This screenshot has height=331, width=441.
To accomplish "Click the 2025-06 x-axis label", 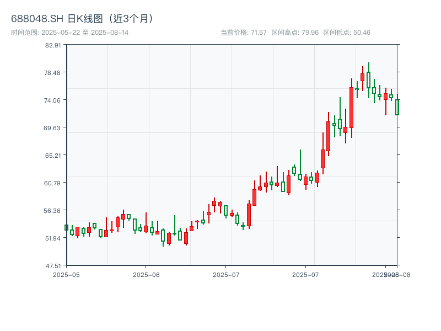I will point(146,275).
